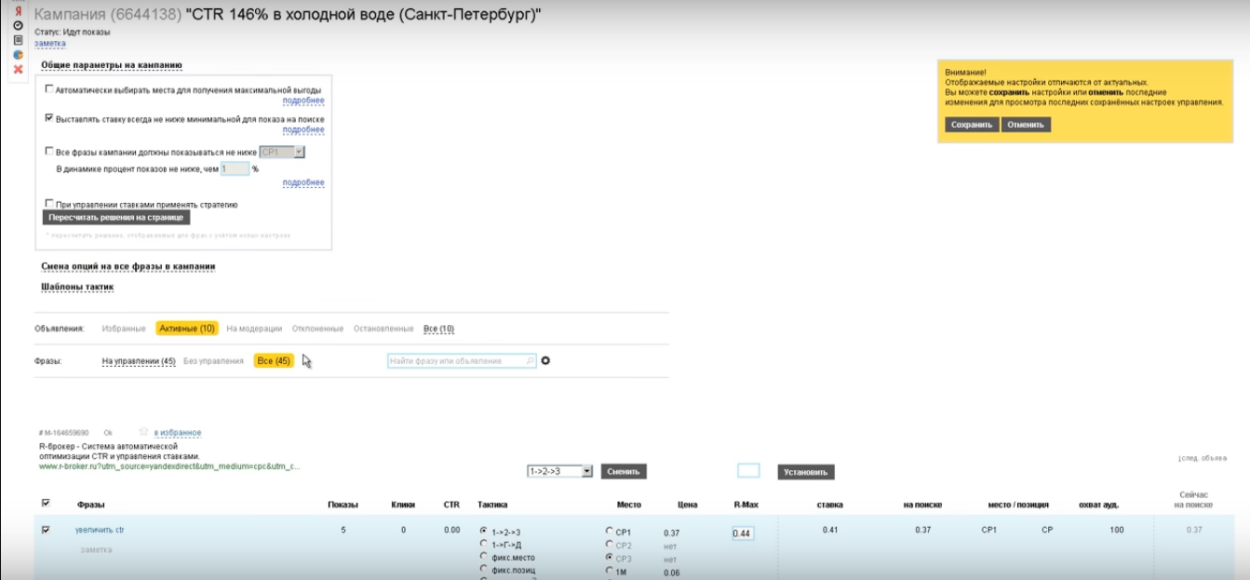Open 'заметка' link under campaign status
This screenshot has height=580, width=1250.
(x=50, y=43)
